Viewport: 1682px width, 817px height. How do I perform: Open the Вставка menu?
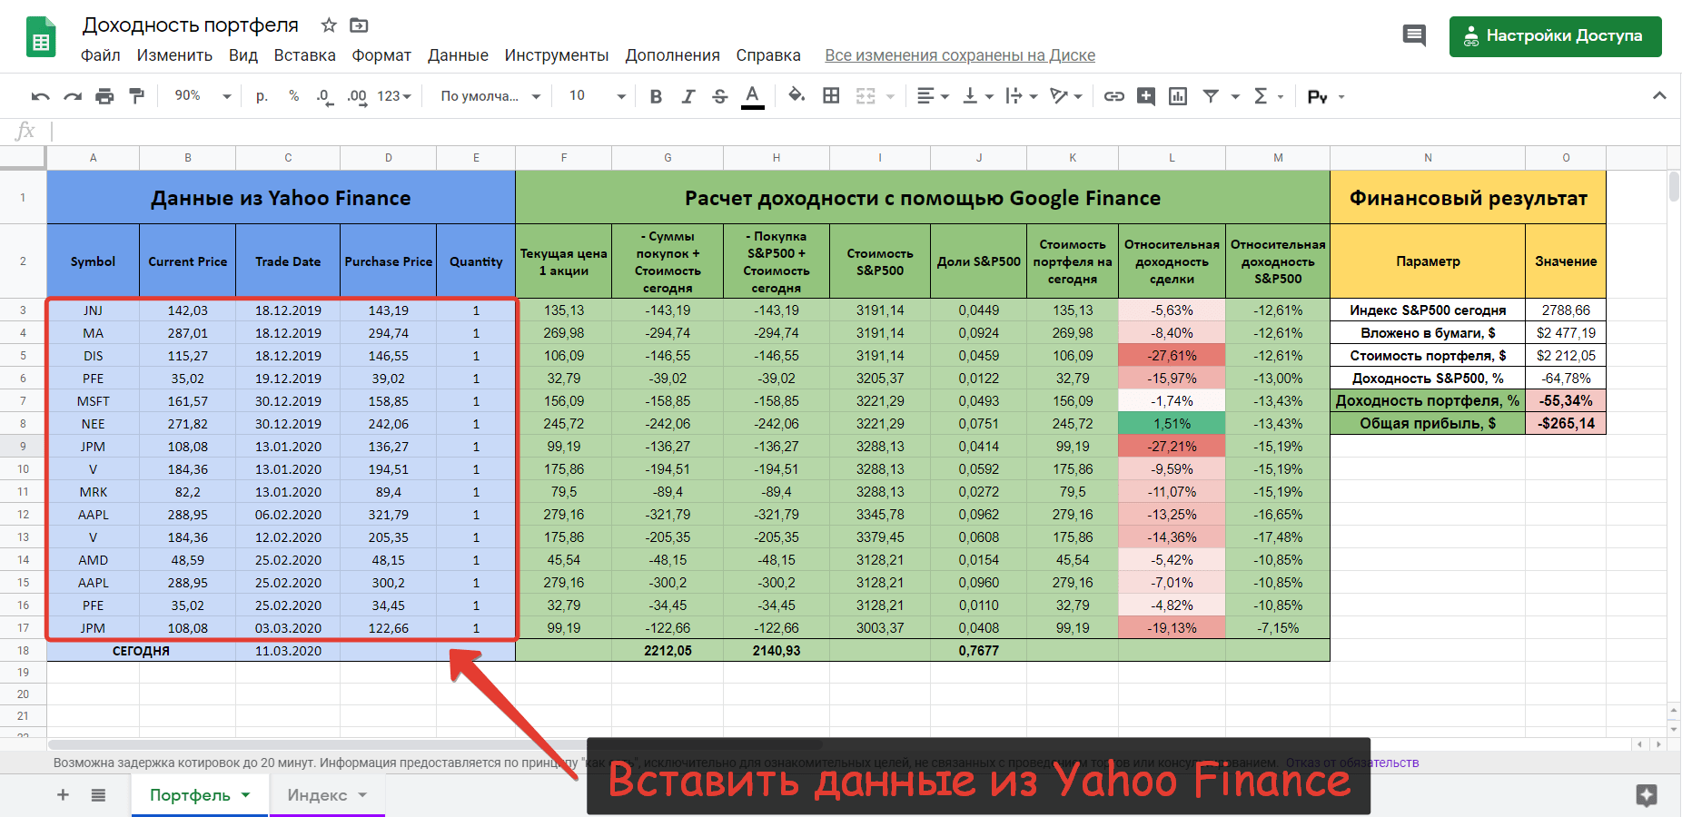click(x=305, y=55)
